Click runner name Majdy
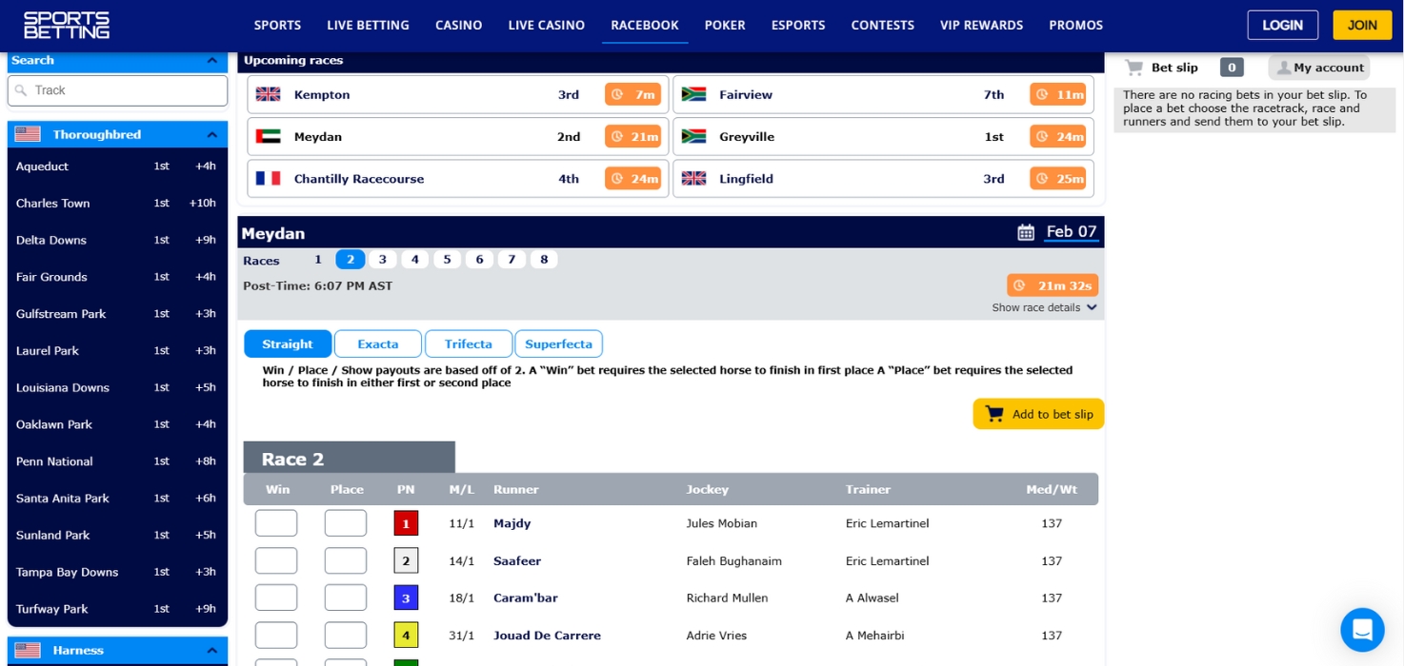 pyautogui.click(x=512, y=523)
